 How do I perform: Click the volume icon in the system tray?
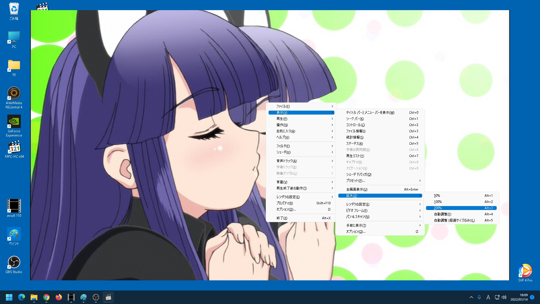pyautogui.click(x=504, y=297)
